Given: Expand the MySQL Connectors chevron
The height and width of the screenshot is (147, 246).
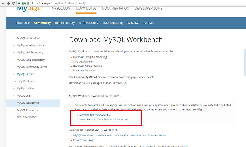Looking at the screenshot, I should pyautogui.click(x=14, y=110).
